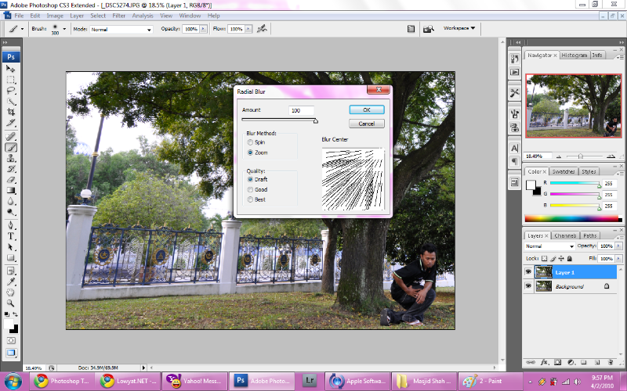627x391 pixels.
Task: Choose the Eraser tool
Action: click(12, 179)
